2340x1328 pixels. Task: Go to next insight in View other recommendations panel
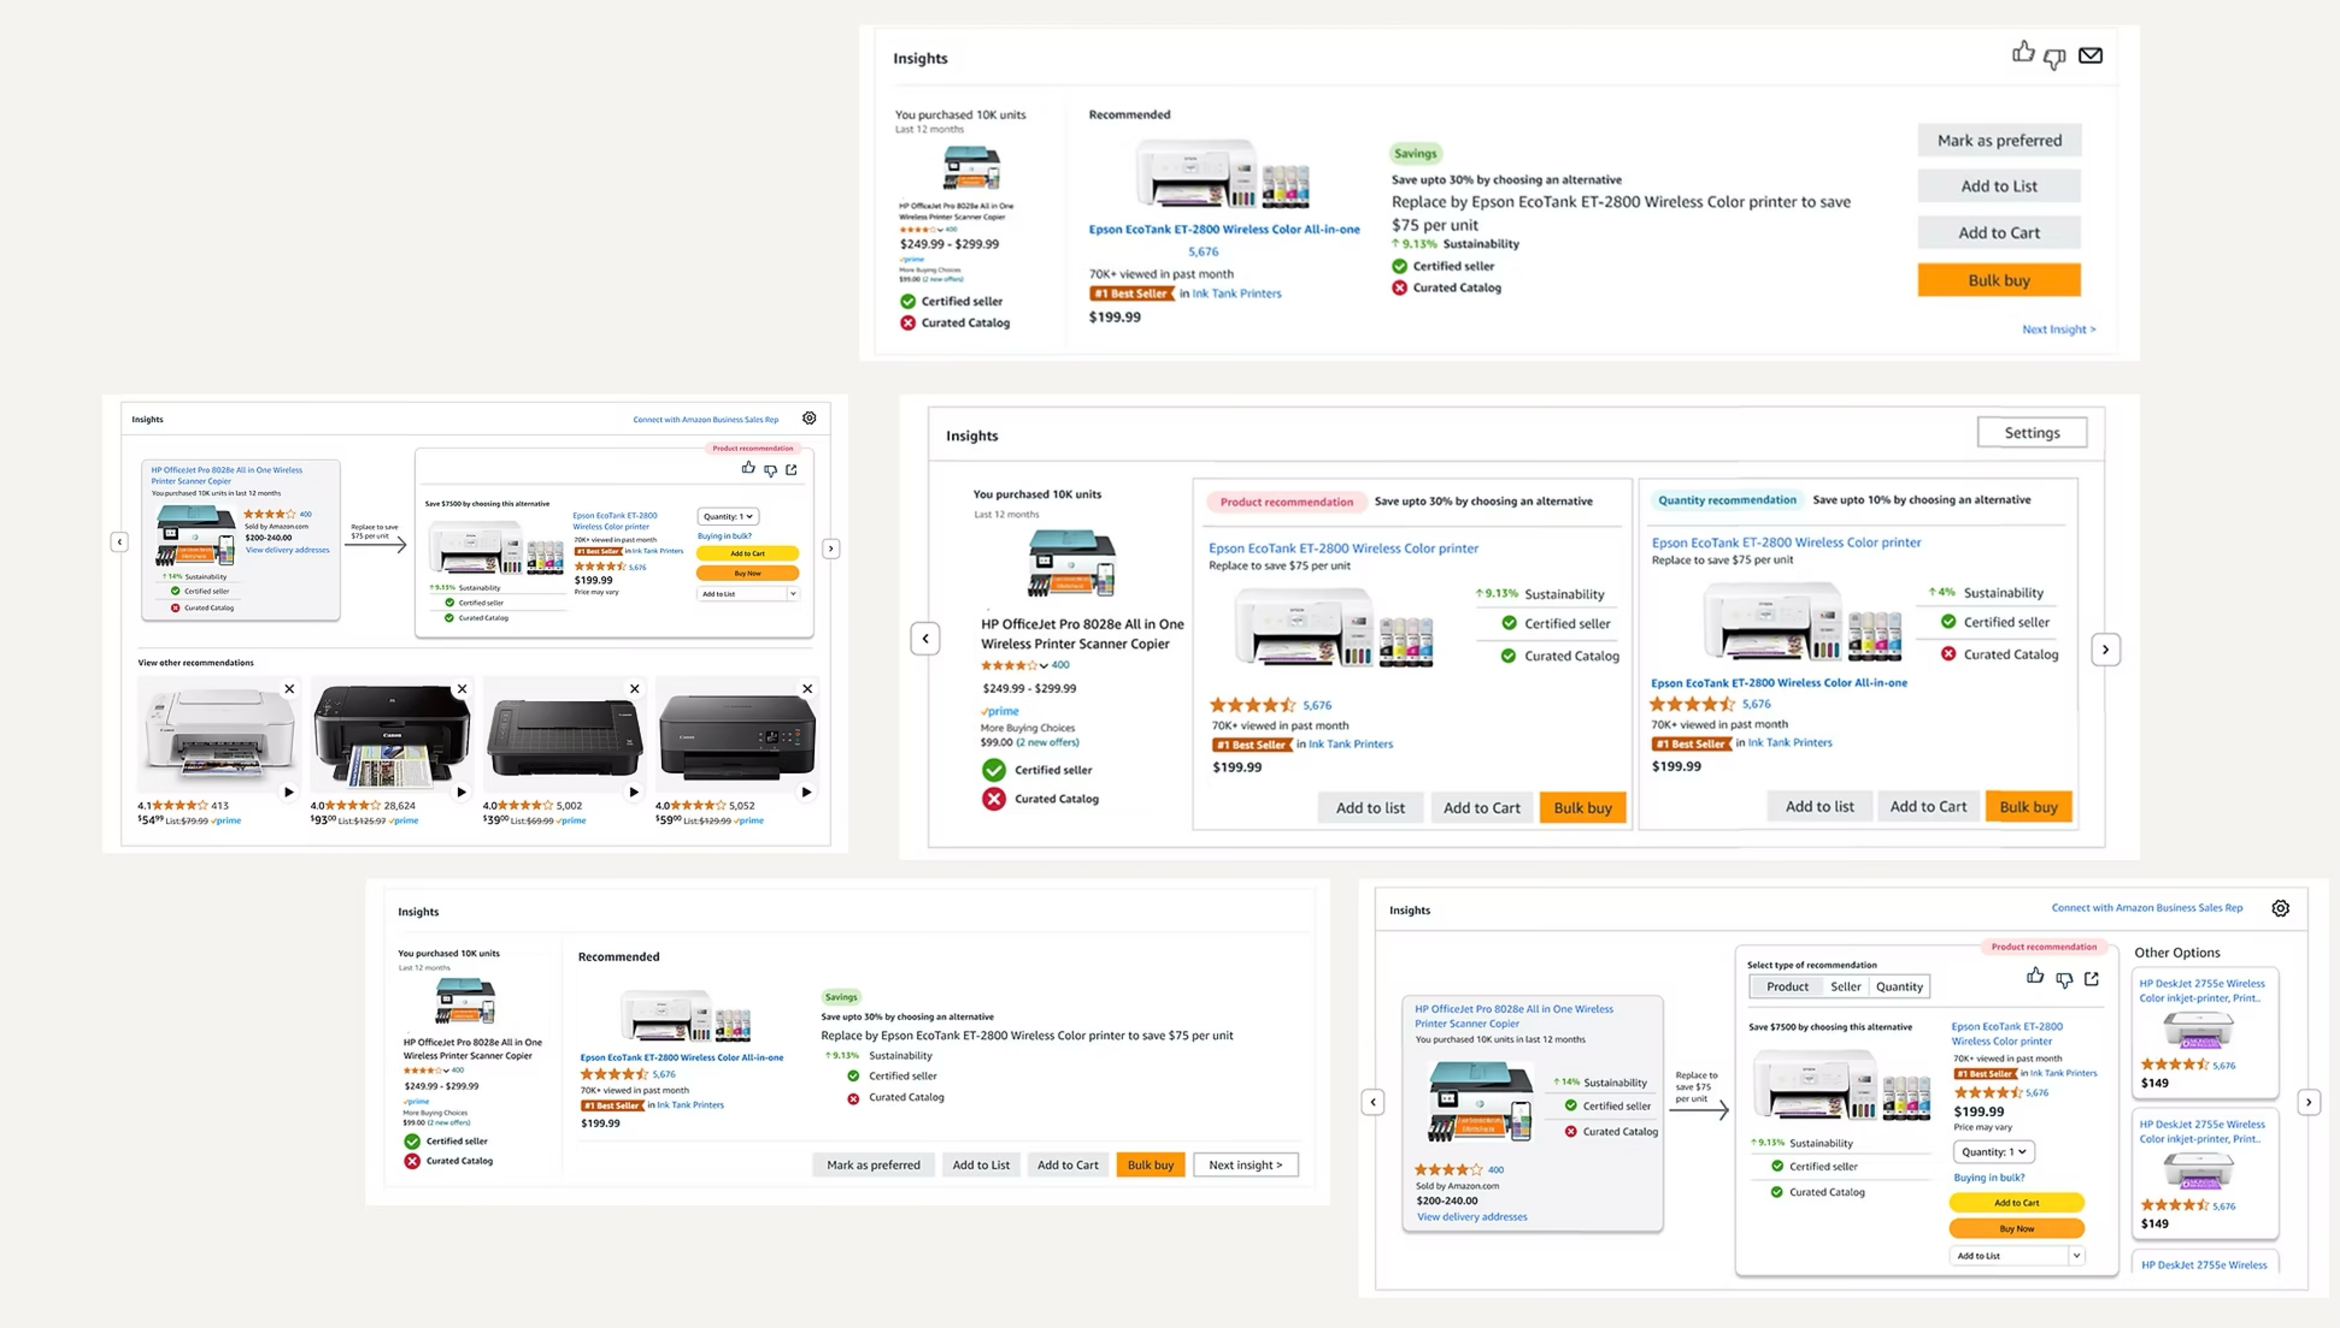(x=831, y=548)
